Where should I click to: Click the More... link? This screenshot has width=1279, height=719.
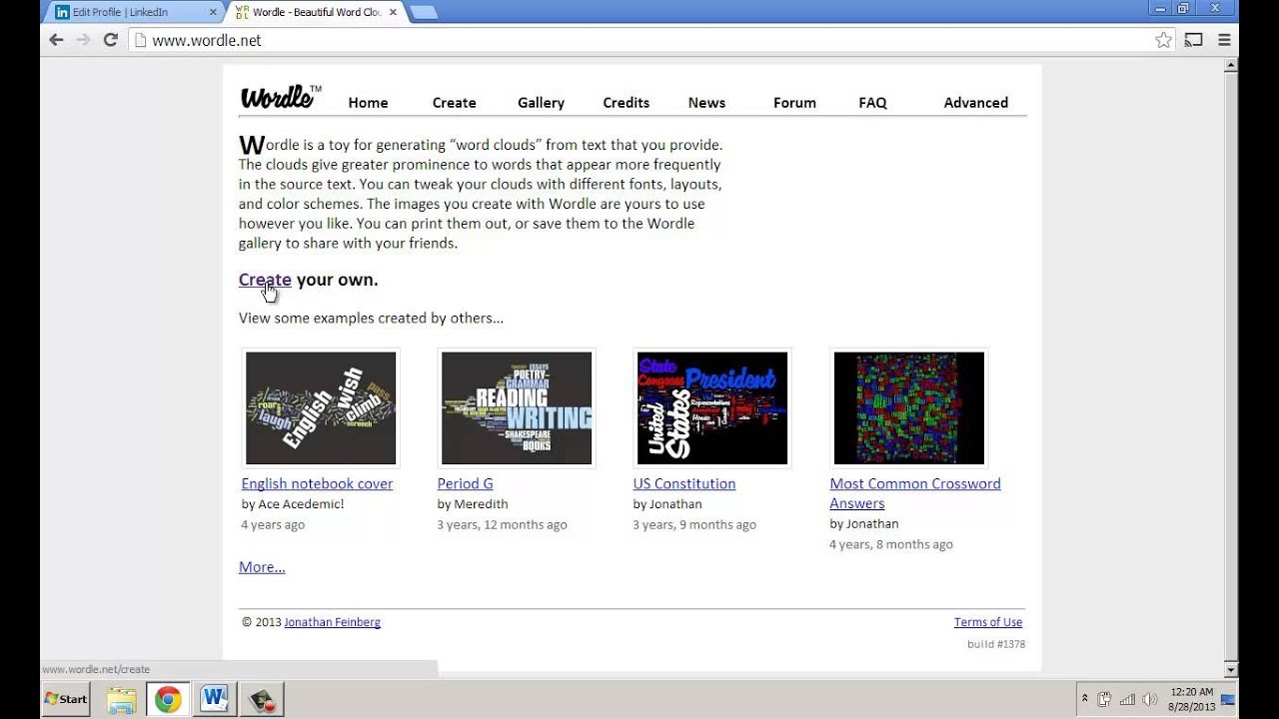(x=262, y=567)
